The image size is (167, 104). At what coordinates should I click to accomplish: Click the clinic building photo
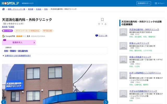[55, 84]
